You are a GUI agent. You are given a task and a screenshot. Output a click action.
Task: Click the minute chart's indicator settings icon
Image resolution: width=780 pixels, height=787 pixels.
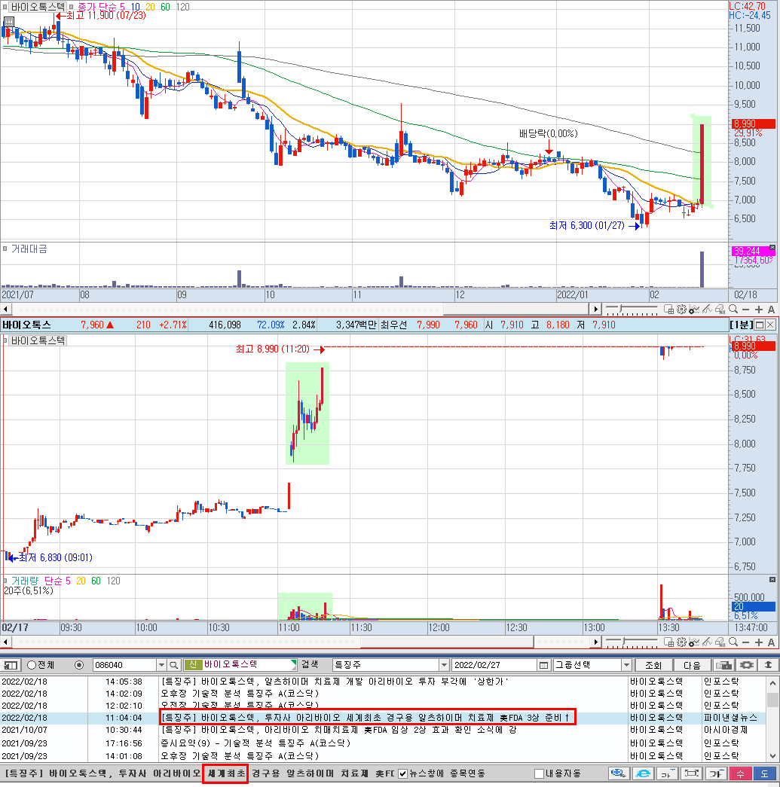click(694, 642)
